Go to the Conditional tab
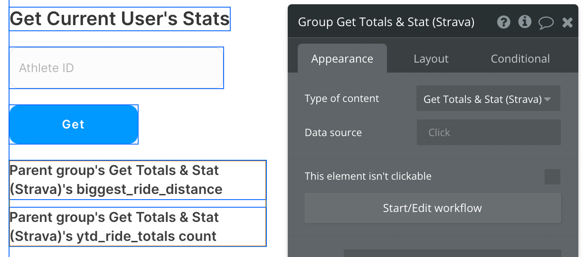Viewport: 585px width, 257px height. pos(520,59)
